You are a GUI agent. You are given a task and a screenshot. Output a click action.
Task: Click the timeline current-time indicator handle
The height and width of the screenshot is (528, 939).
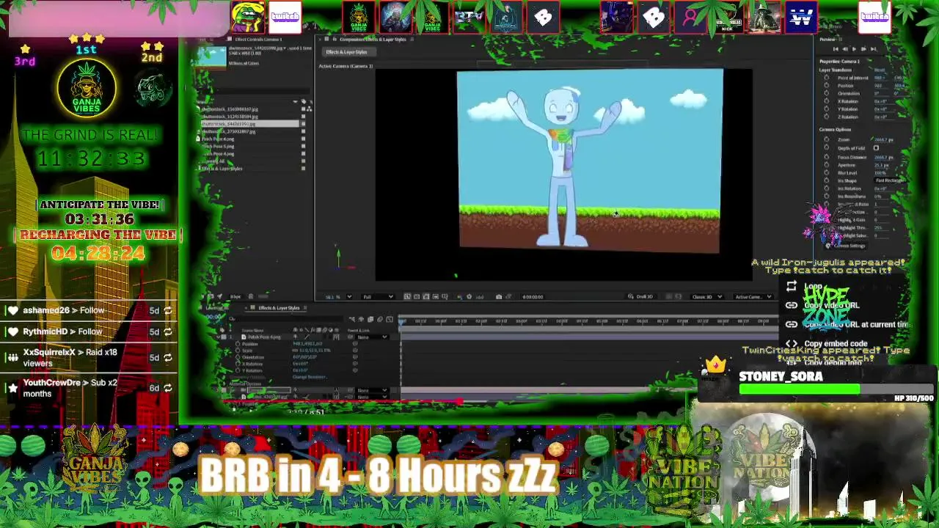tap(401, 320)
